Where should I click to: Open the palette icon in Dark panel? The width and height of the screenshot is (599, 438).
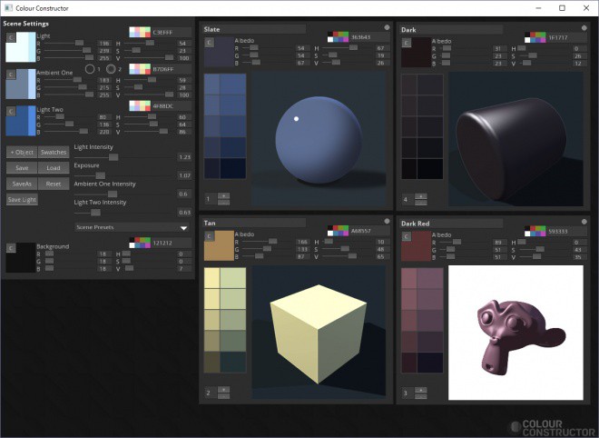pyautogui.click(x=535, y=37)
